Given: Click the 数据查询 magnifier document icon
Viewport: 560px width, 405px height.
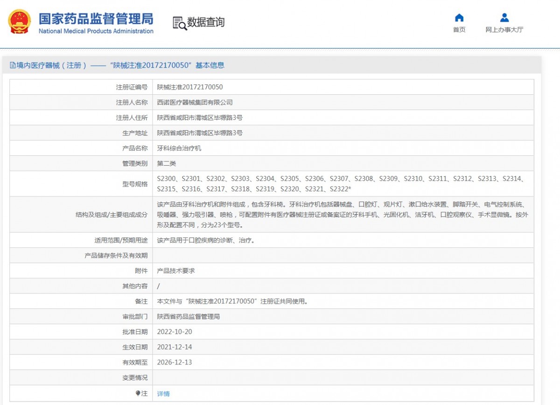Looking at the screenshot, I should 179,22.
